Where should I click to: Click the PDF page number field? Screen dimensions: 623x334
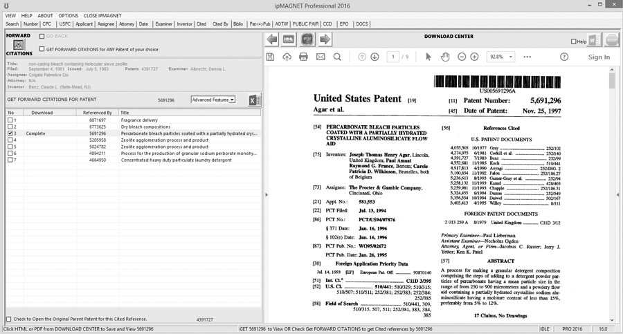(393, 57)
